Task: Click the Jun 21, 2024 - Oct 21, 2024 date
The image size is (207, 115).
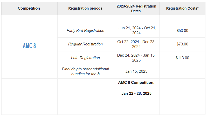Action: (x=136, y=30)
